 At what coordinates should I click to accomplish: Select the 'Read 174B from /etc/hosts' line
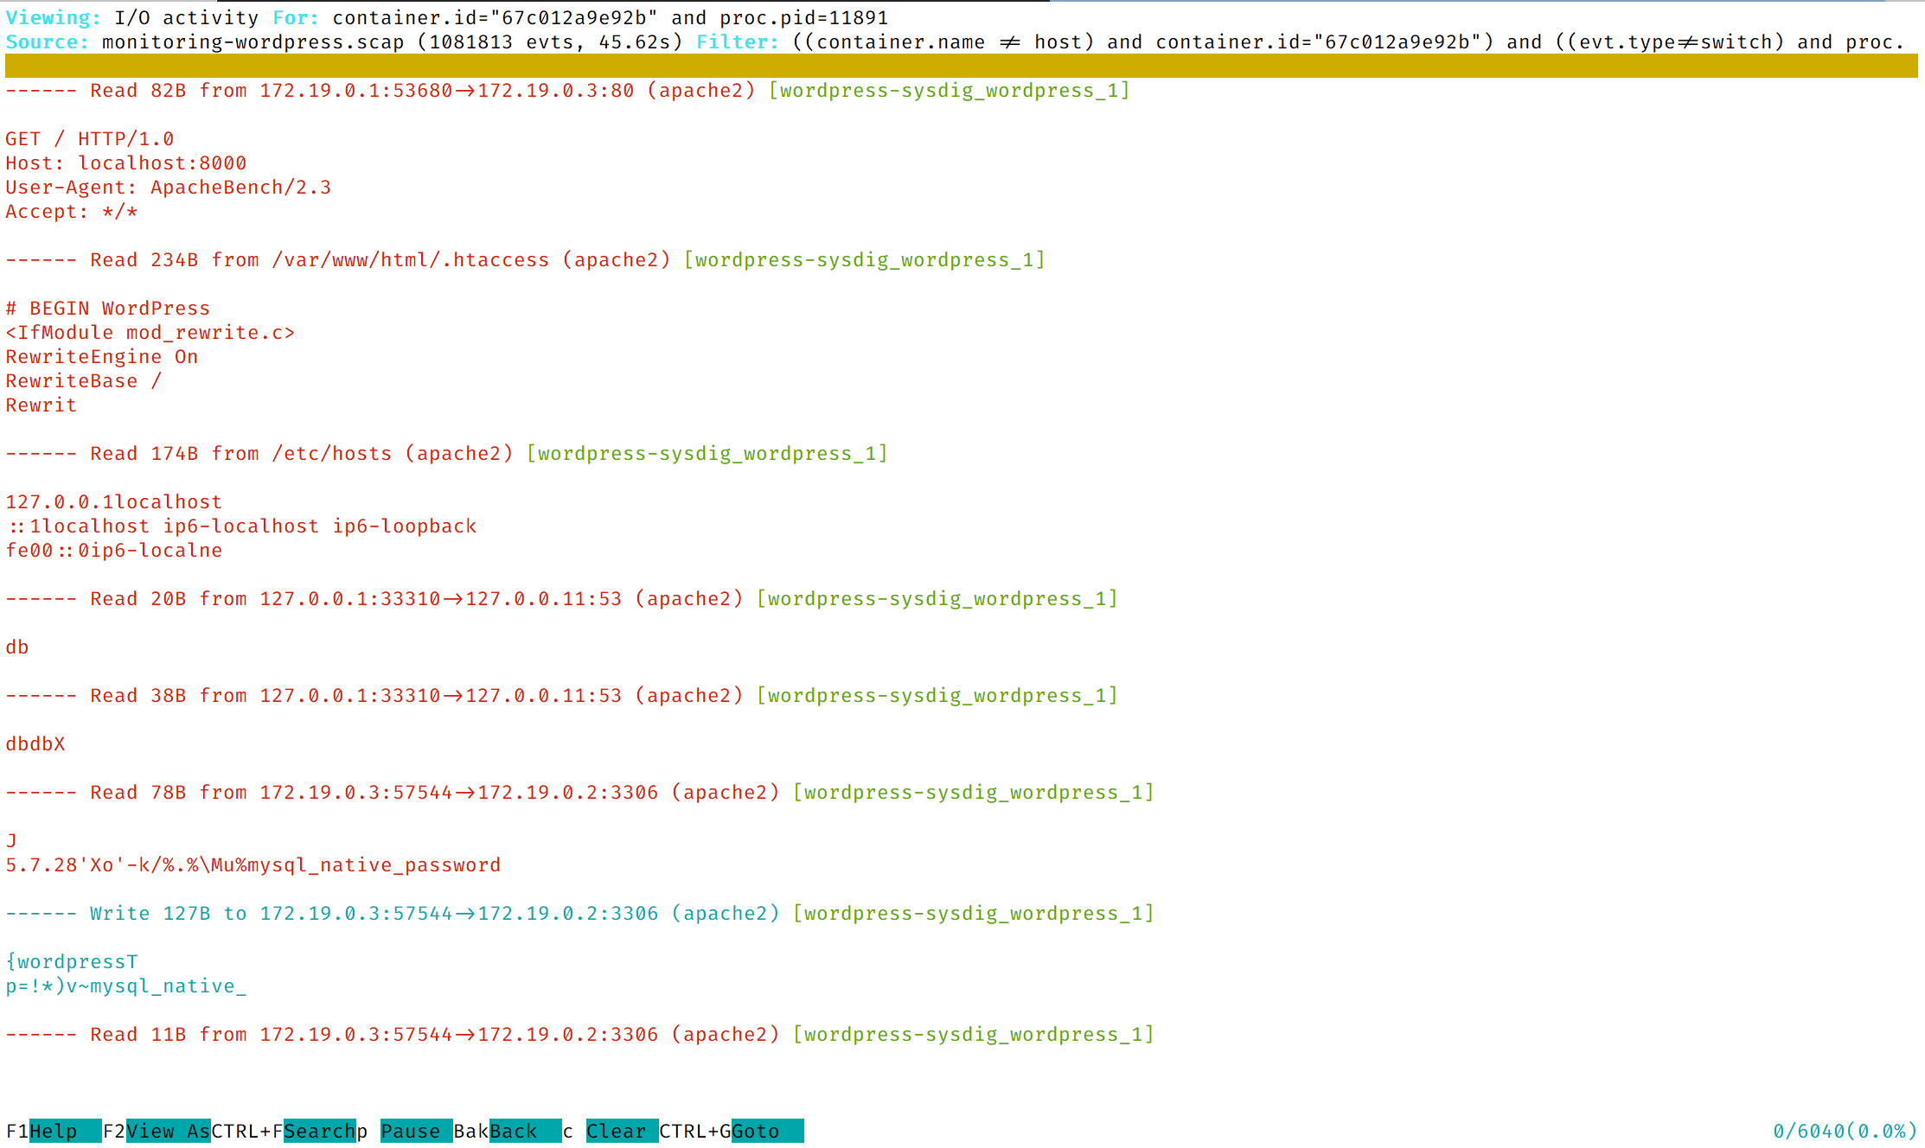pos(446,453)
